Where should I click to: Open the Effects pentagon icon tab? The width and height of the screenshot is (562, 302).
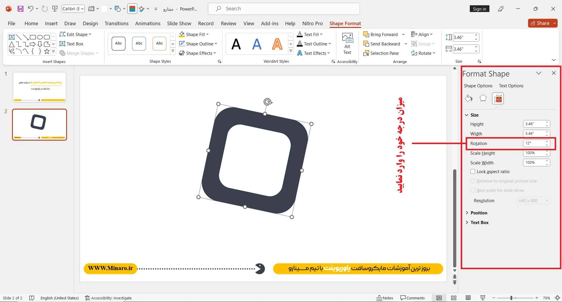[x=483, y=98]
